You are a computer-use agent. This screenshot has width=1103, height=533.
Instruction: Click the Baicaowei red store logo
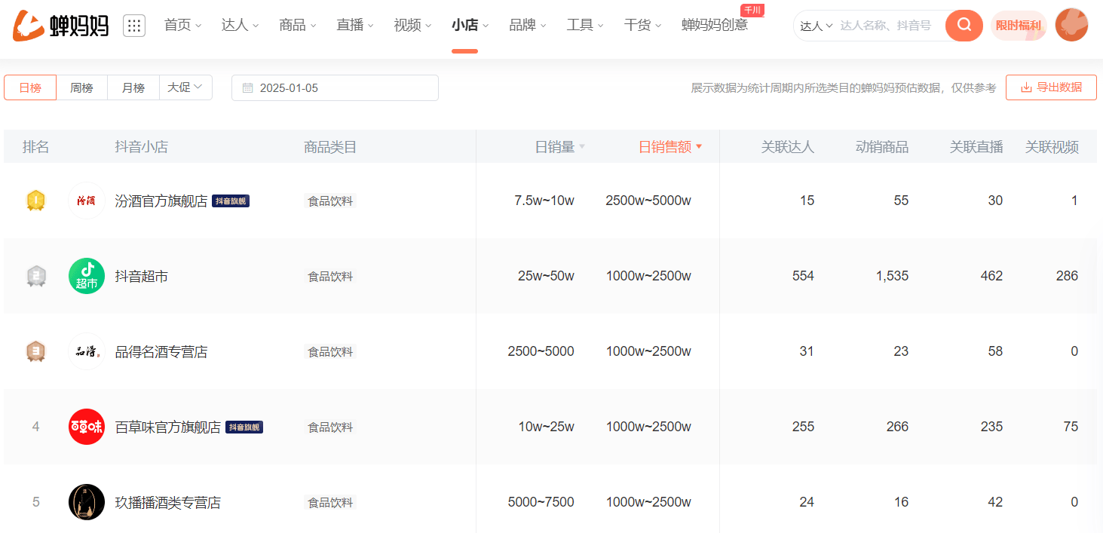pyautogui.click(x=87, y=427)
